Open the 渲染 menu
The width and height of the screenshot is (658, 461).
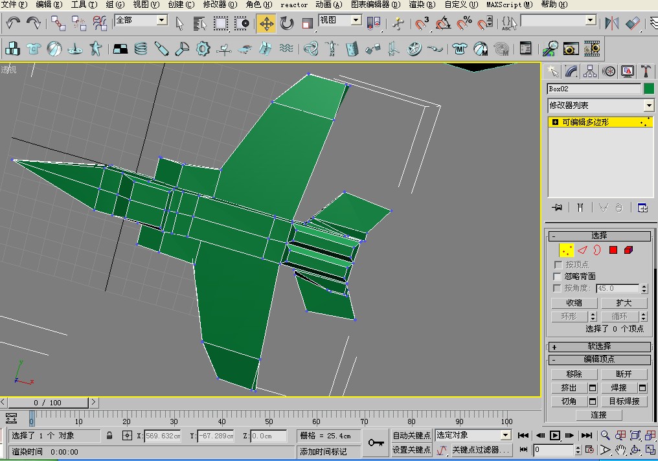[422, 5]
